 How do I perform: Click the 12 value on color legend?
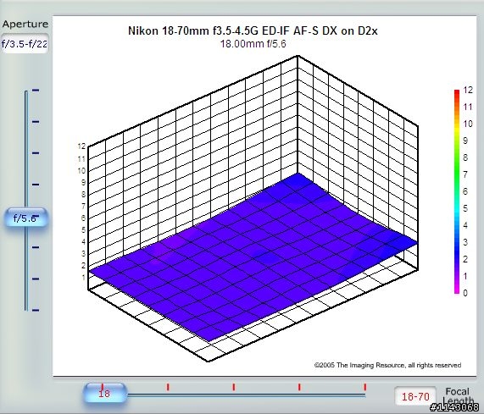[x=468, y=90]
